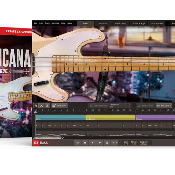
Task: Open the Song Key A Major selector
Action: point(143,144)
